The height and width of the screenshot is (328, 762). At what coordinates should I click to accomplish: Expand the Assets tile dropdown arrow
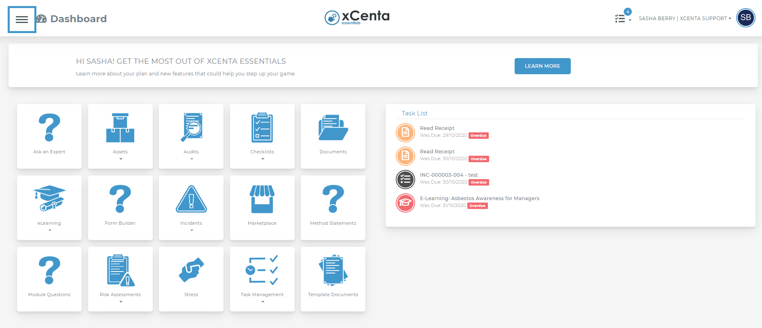coord(120,159)
